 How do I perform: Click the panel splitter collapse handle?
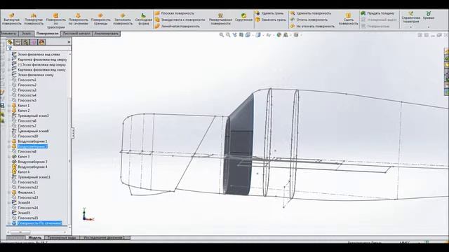pyautogui.click(x=73, y=133)
